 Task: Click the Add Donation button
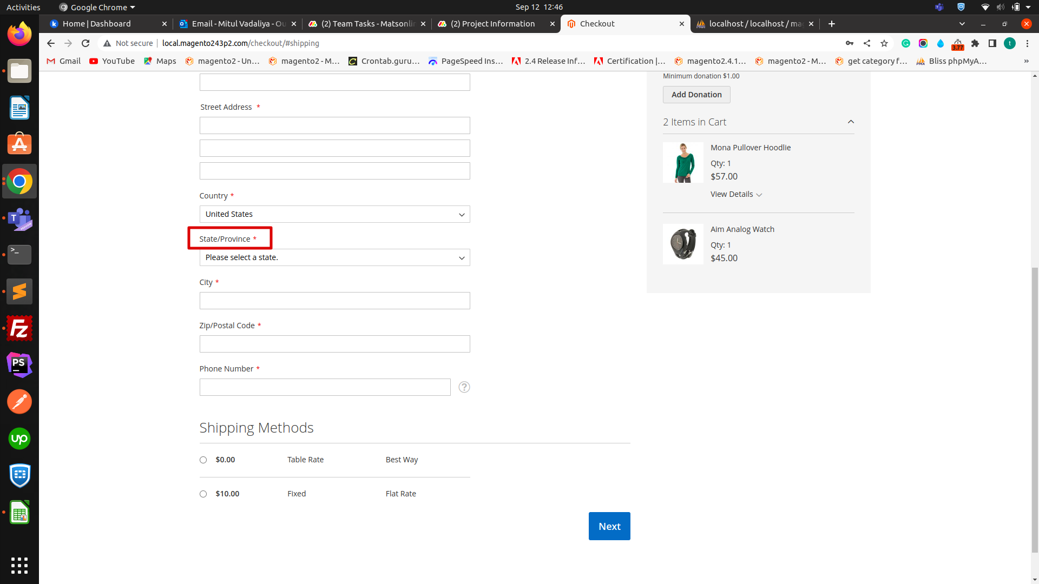click(696, 94)
